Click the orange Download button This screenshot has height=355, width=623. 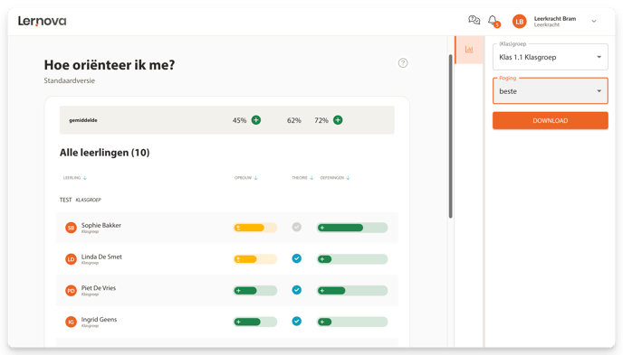pyautogui.click(x=551, y=120)
